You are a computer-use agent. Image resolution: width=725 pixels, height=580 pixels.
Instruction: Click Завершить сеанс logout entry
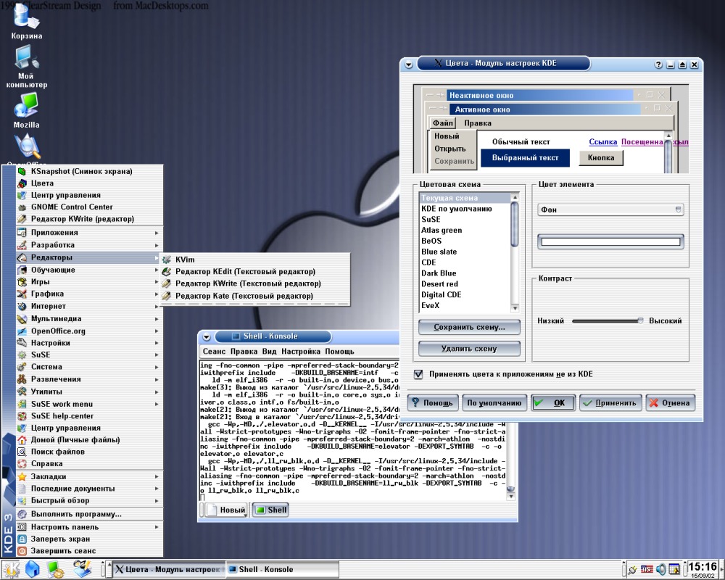pyautogui.click(x=90, y=551)
